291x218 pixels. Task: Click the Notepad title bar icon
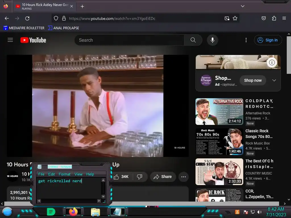click(x=39, y=167)
